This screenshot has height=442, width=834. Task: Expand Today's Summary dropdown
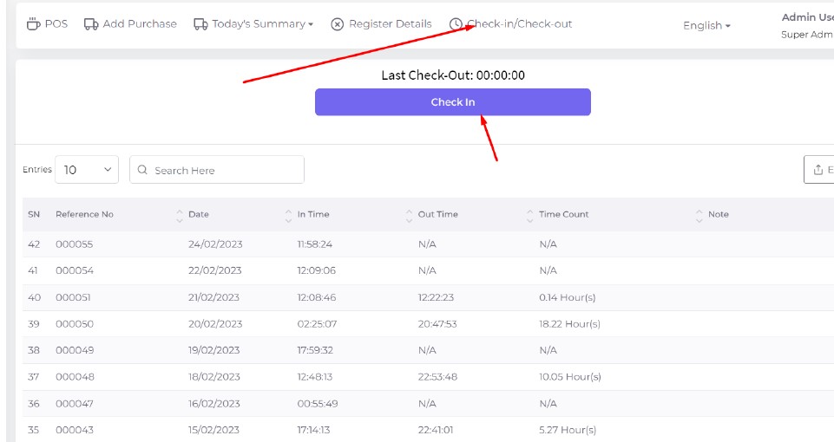pos(311,24)
